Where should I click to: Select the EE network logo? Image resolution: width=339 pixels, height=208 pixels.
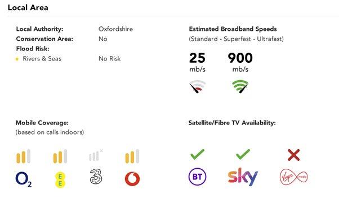pyautogui.click(x=60, y=180)
